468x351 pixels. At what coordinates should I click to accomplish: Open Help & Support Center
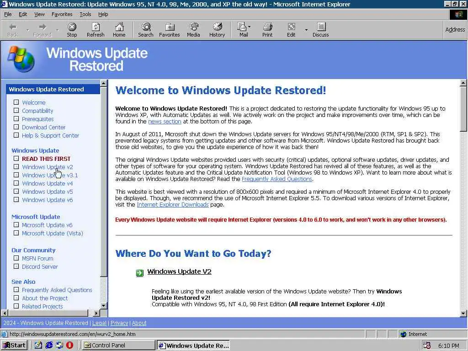click(50, 135)
